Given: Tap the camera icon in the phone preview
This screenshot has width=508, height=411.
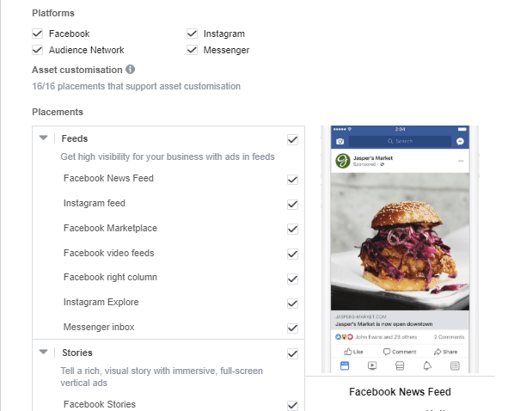Looking at the screenshot, I should [340, 141].
